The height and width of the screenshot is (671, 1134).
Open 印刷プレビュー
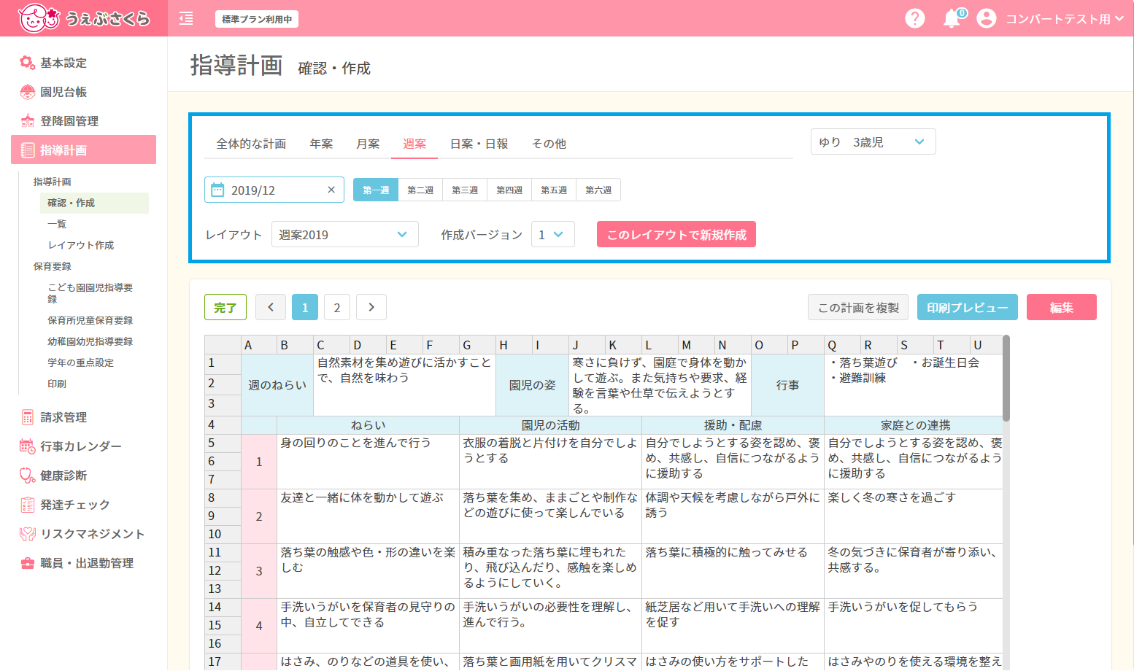(968, 307)
